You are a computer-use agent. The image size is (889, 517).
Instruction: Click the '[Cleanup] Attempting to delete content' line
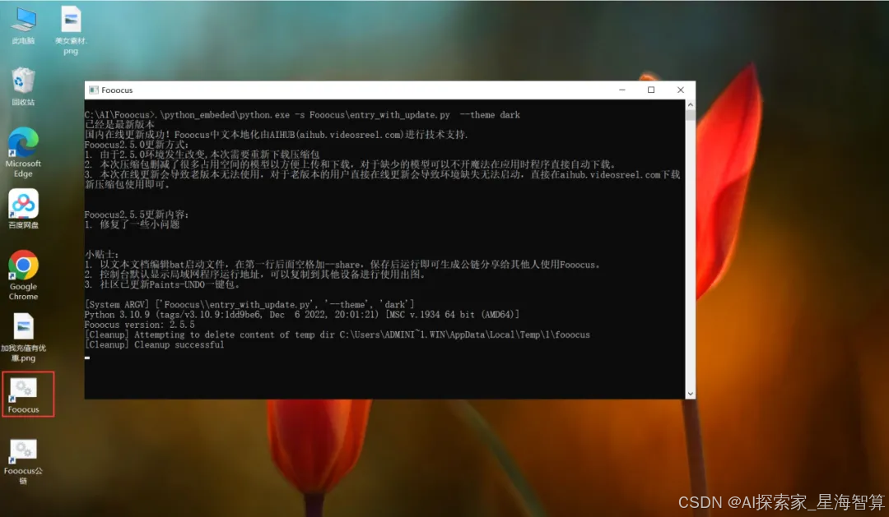(337, 334)
